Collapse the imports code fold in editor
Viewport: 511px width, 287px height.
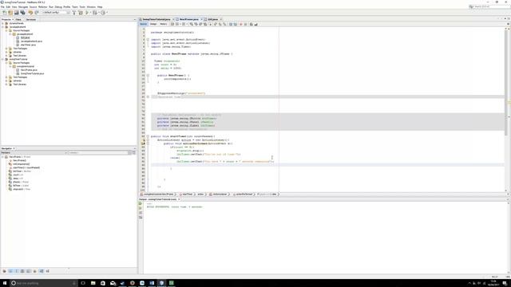click(148, 39)
